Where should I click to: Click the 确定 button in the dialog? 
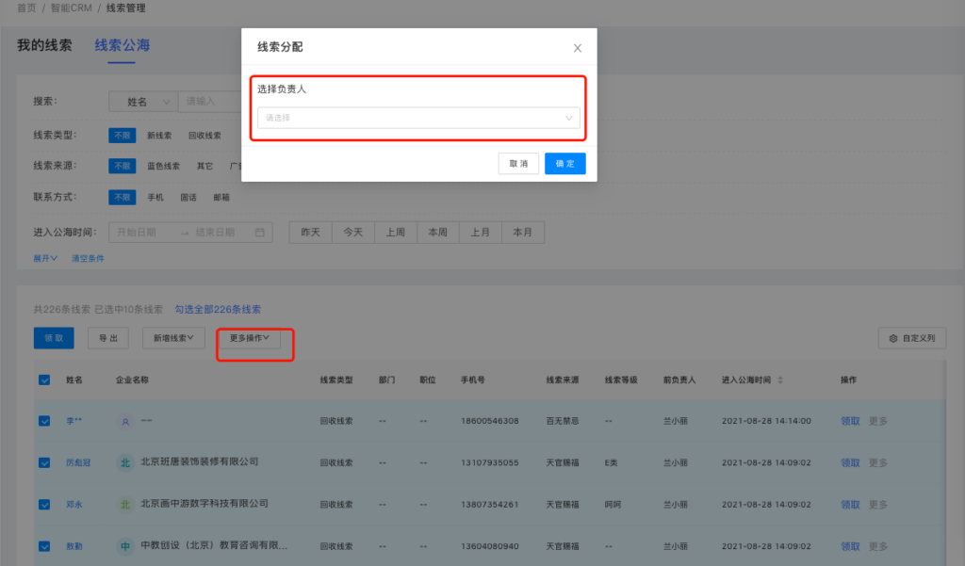(x=564, y=164)
